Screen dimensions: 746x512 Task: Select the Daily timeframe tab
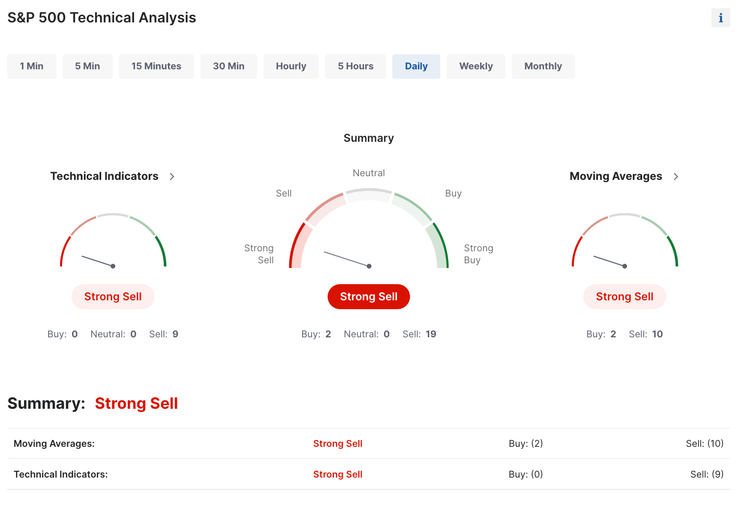tap(416, 66)
